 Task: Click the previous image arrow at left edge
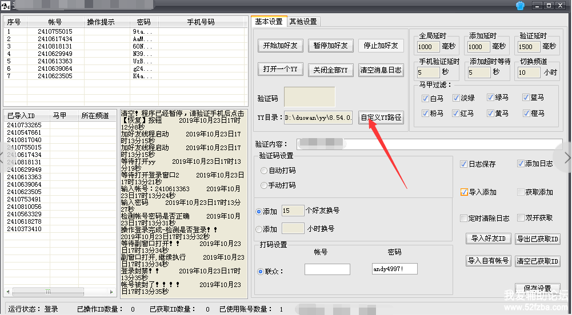[x=2, y=157]
